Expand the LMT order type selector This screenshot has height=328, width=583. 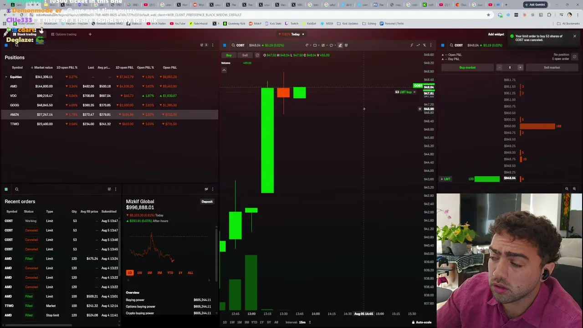pos(445,179)
